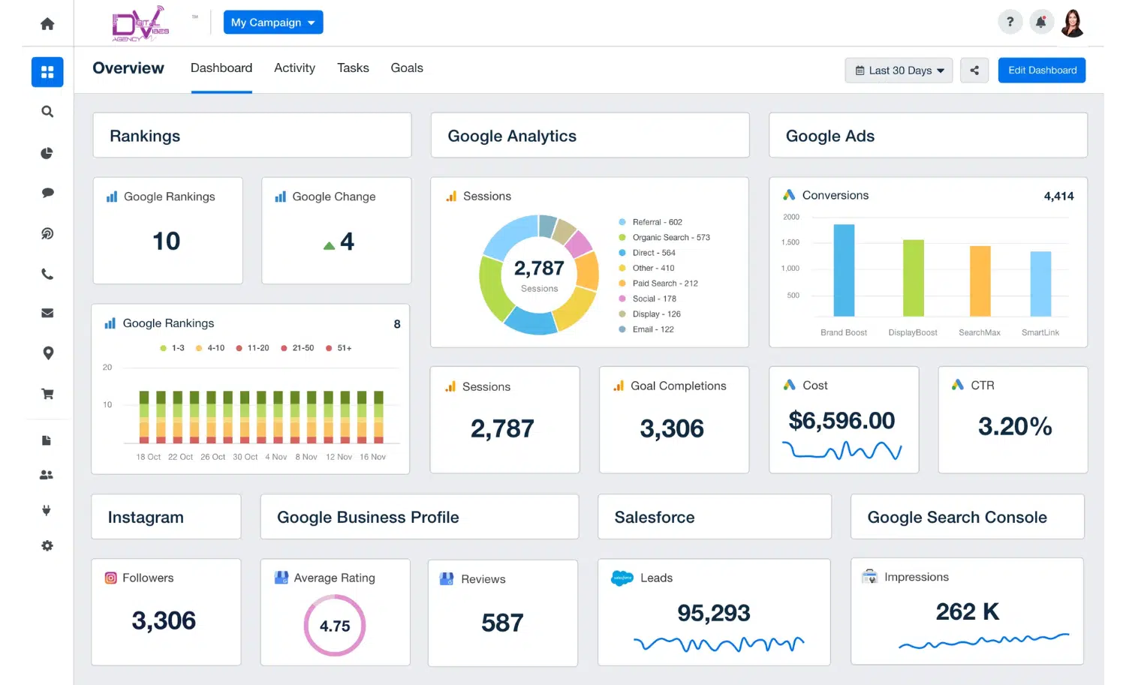
Task: Toggle the 4-10 legend series in Rankings chart
Action: pyautogui.click(x=210, y=348)
